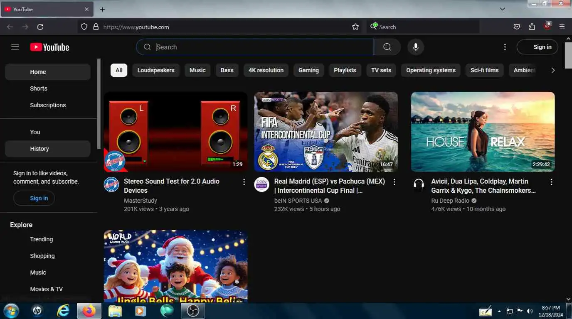Open Shopping under Explore

tap(48, 256)
